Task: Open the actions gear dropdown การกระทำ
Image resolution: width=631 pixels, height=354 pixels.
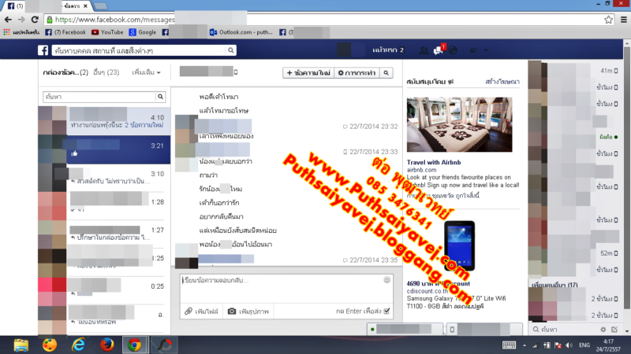Action: point(357,72)
